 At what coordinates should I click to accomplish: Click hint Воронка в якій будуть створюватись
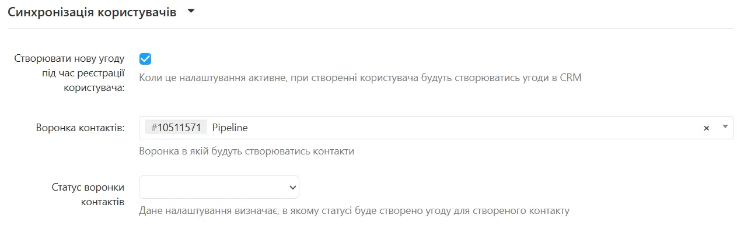[247, 152]
